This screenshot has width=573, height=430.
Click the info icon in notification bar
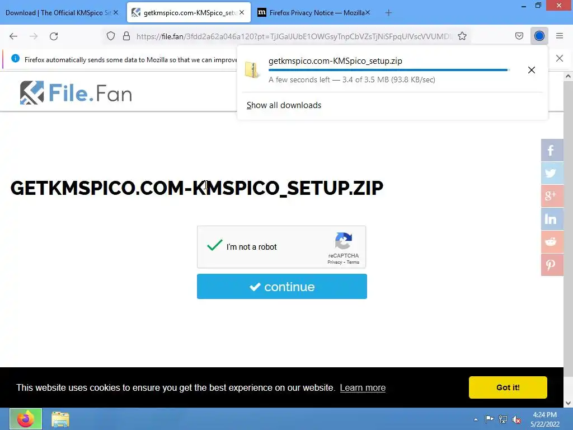click(15, 58)
